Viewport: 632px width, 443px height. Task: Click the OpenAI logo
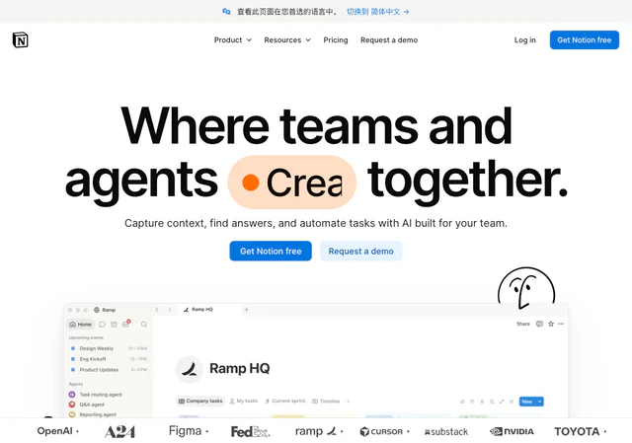pos(55,431)
